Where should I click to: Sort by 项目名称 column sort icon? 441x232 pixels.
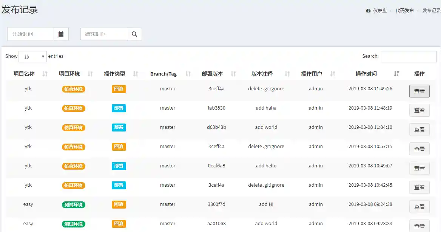[45, 74]
